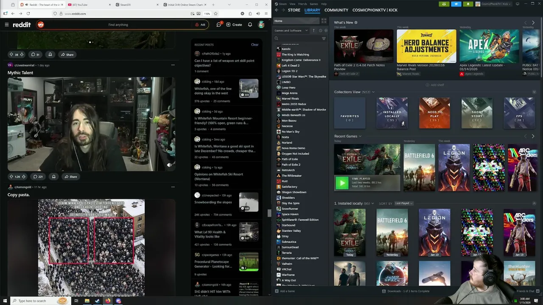
Task: Open Steam 'Games' menu
Action: point(314,4)
